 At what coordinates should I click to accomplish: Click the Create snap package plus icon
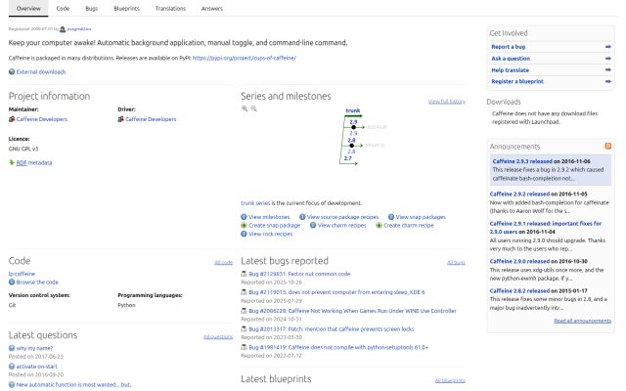(x=244, y=226)
